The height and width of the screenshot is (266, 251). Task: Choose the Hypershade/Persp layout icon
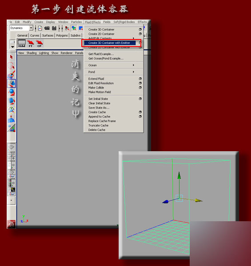click(x=12, y=183)
